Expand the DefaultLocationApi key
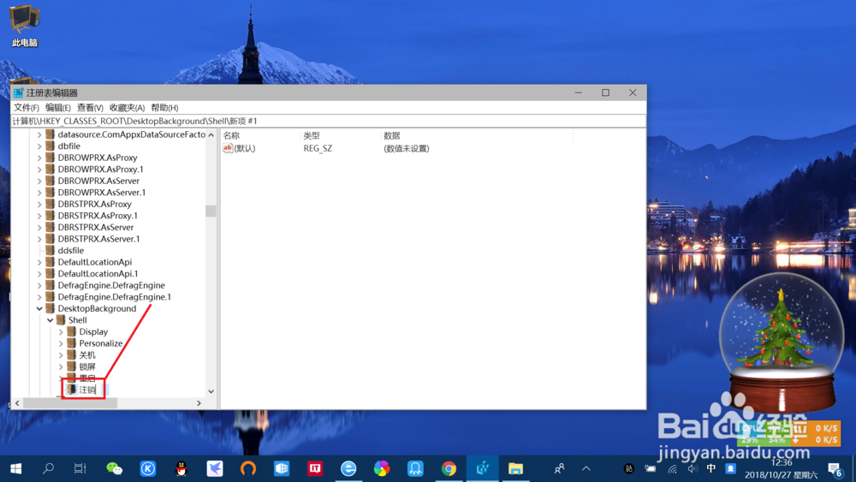This screenshot has width=856, height=482. (39, 263)
